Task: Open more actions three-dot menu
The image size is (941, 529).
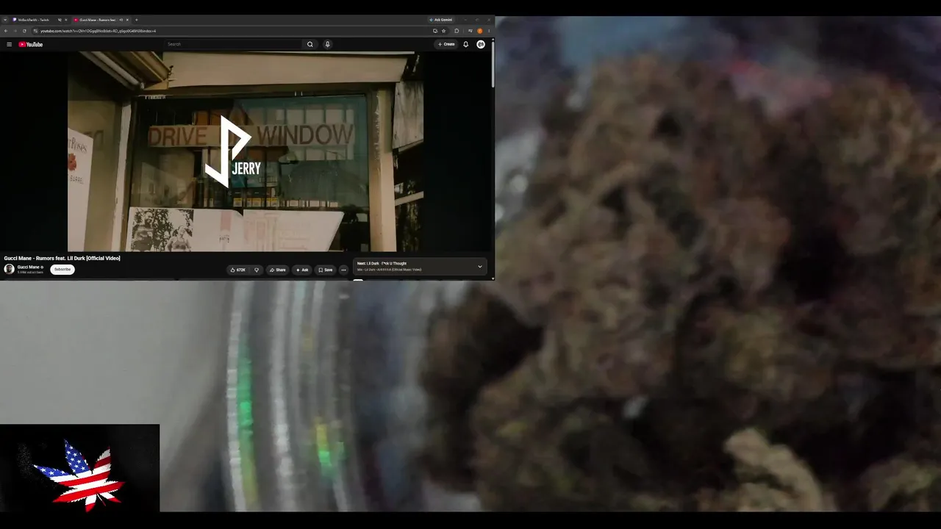Action: pos(343,270)
